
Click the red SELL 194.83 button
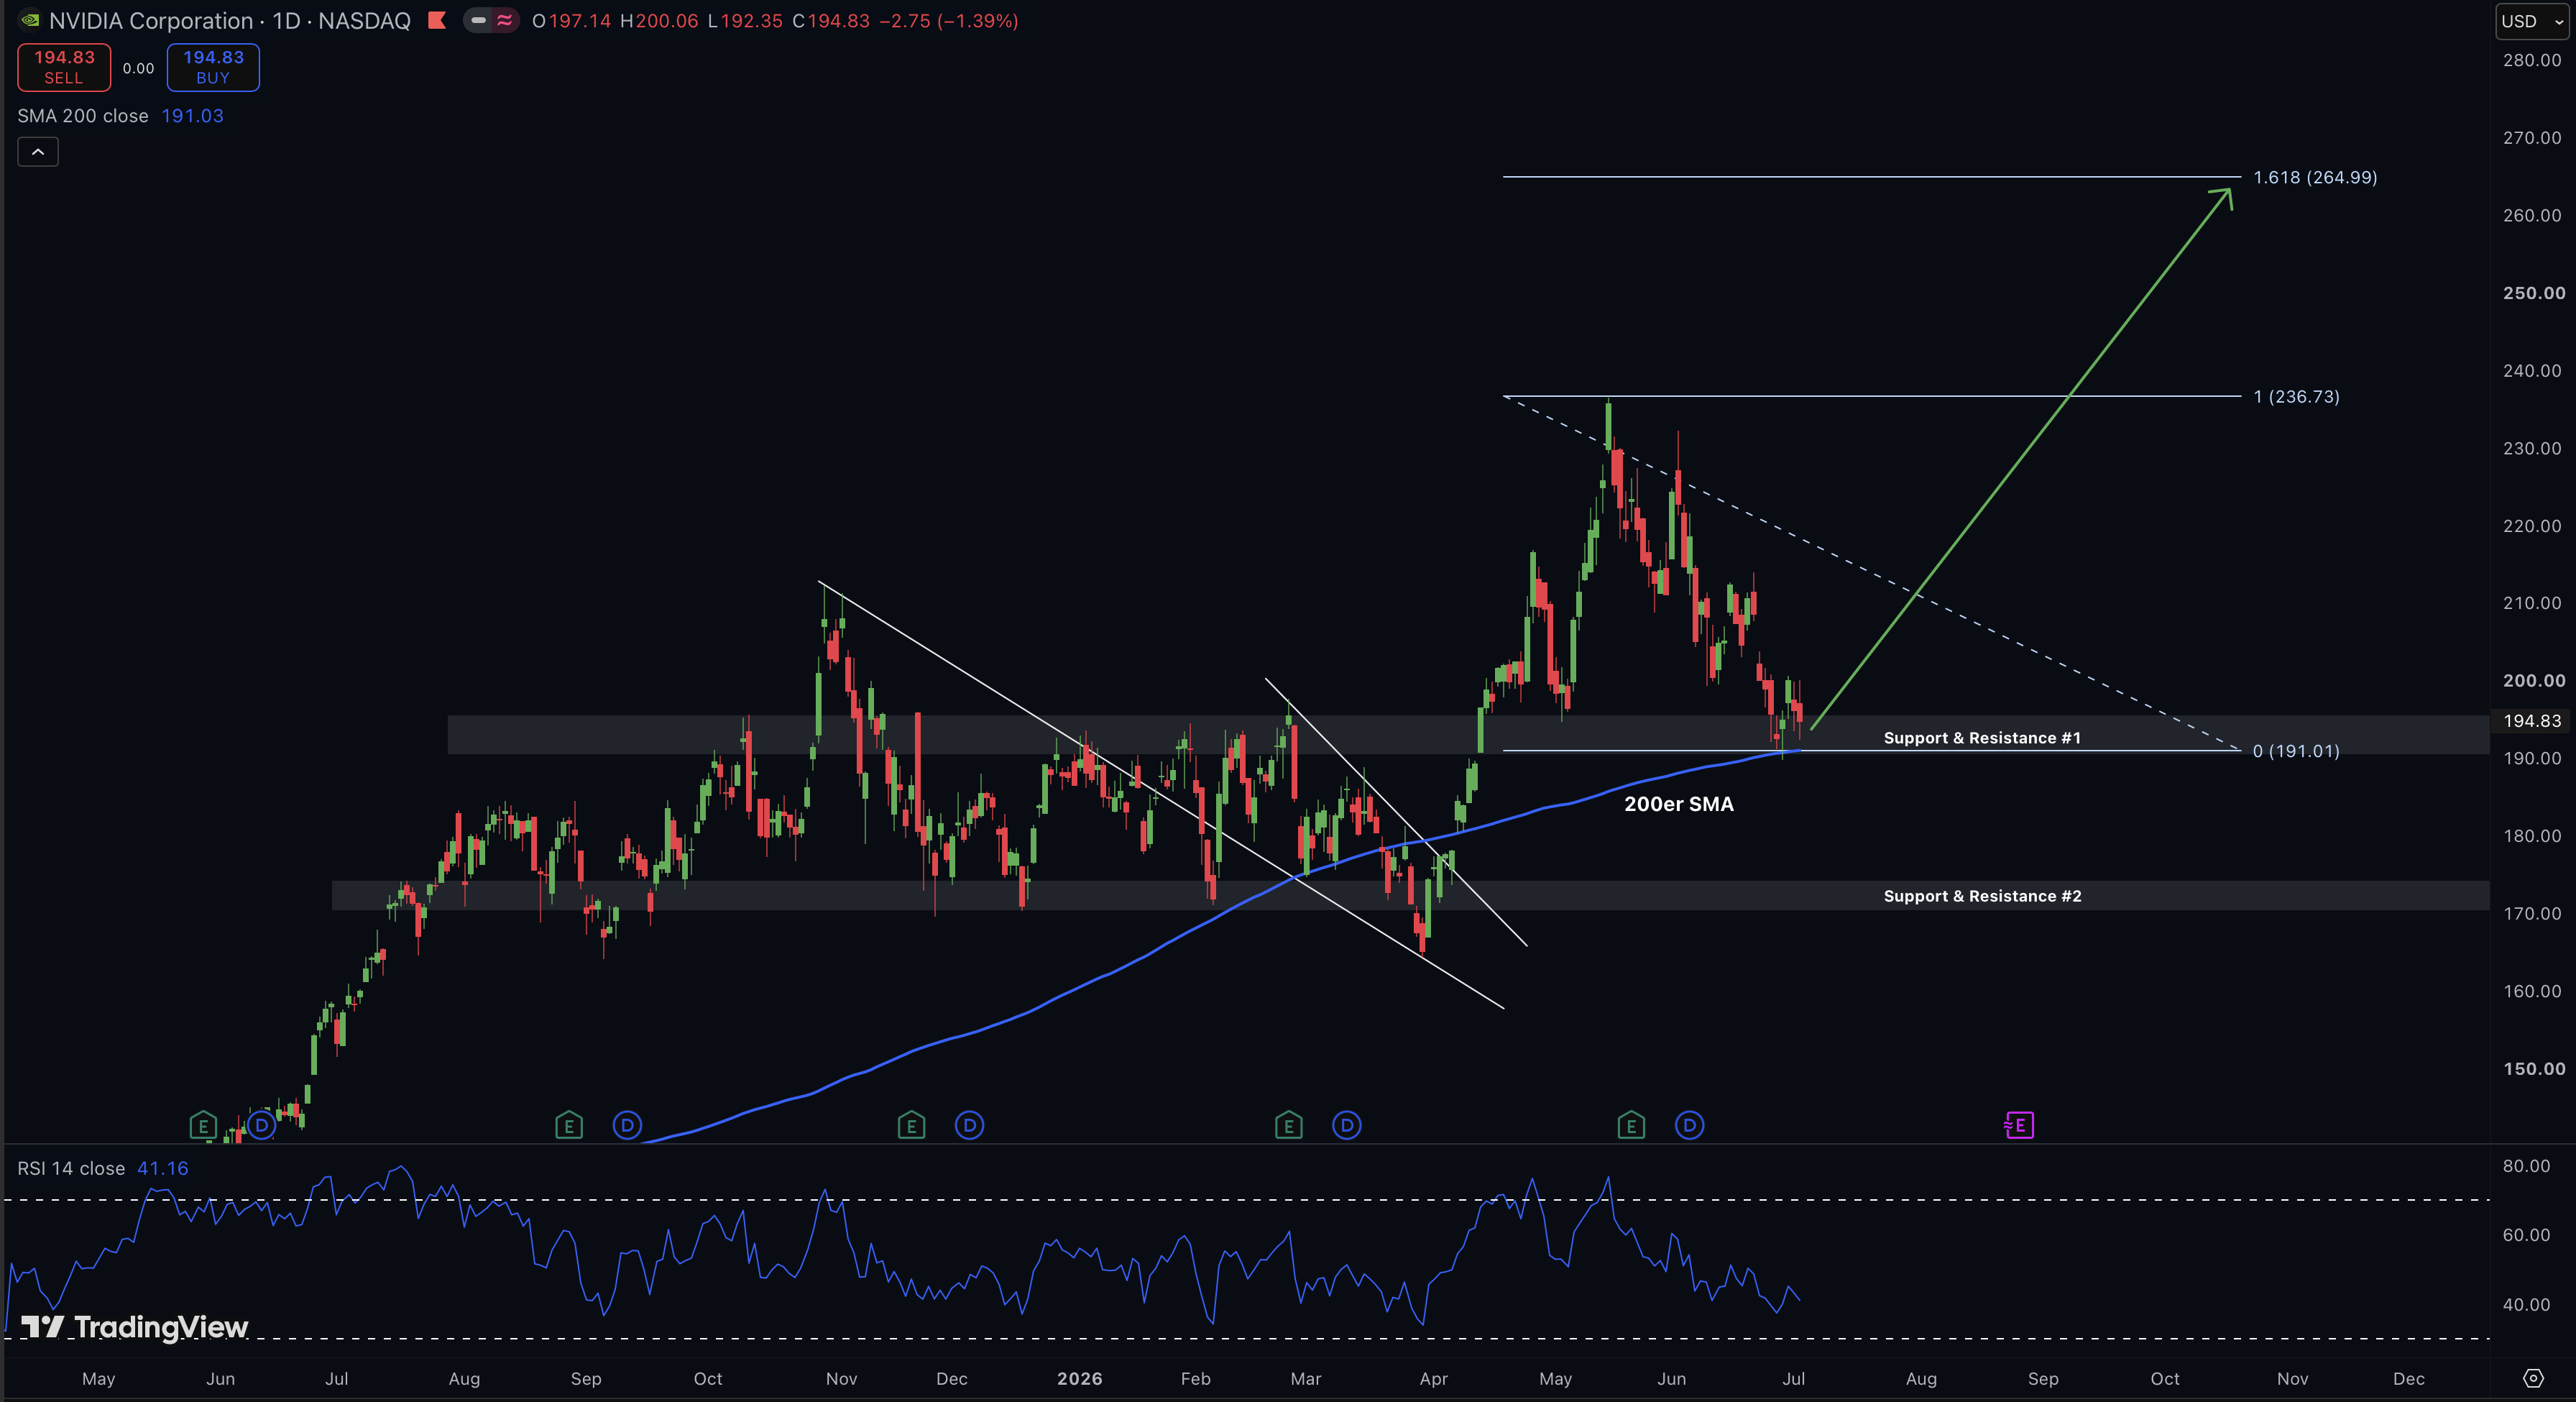click(x=64, y=67)
